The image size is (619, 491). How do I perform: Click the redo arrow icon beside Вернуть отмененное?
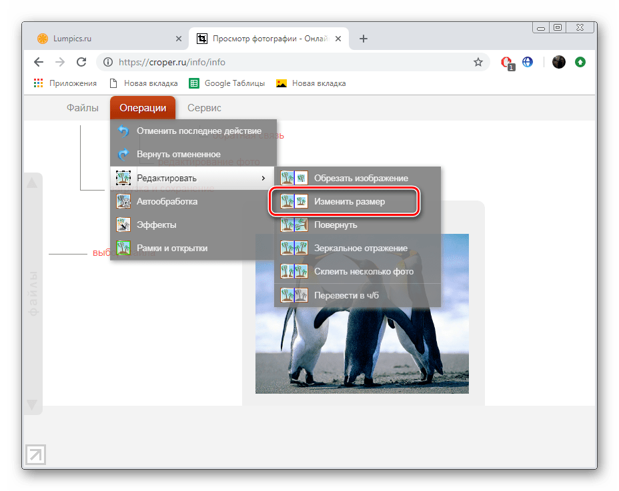pyautogui.click(x=123, y=154)
